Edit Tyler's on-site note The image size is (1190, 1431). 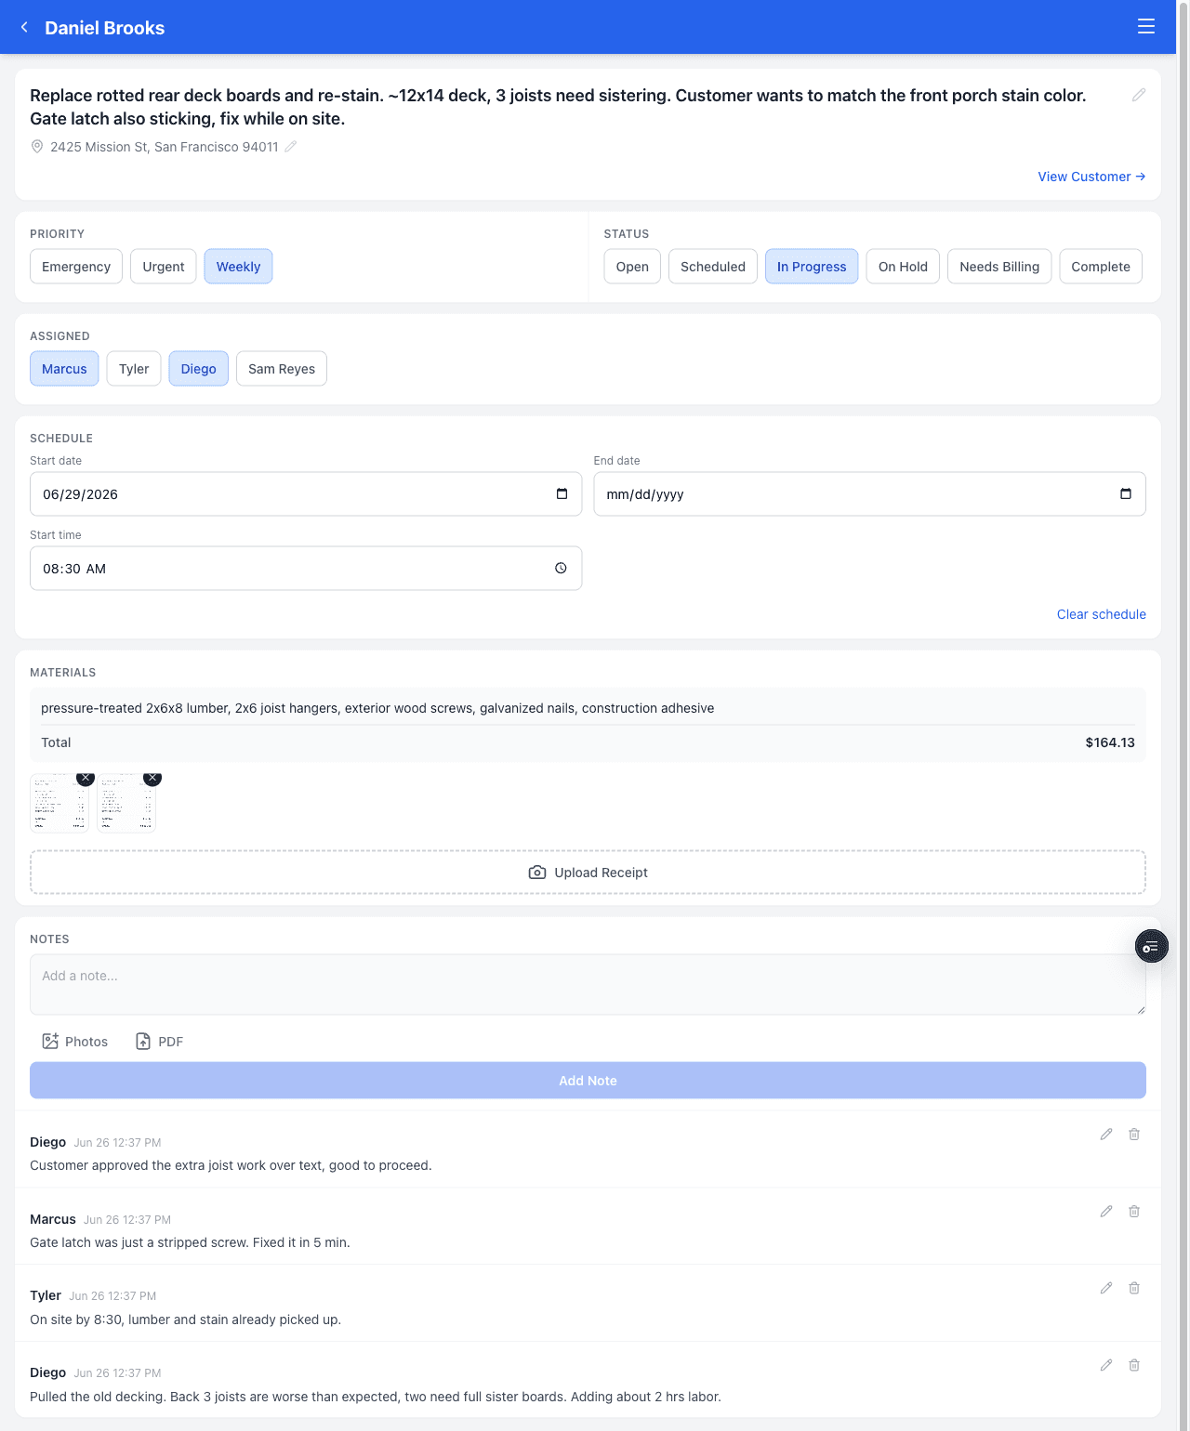pos(1106,1289)
